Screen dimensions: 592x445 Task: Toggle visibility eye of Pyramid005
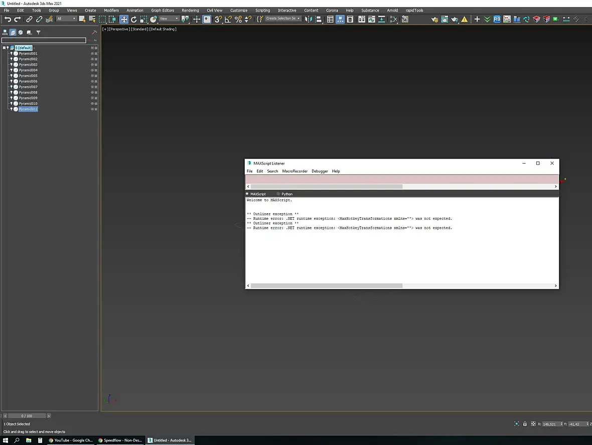[12, 75]
